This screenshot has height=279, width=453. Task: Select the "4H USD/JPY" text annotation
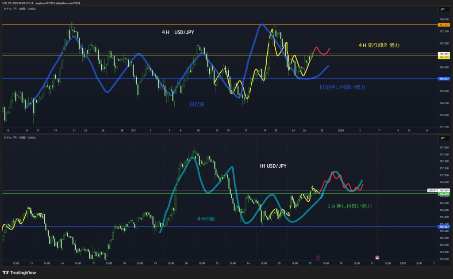177,32
